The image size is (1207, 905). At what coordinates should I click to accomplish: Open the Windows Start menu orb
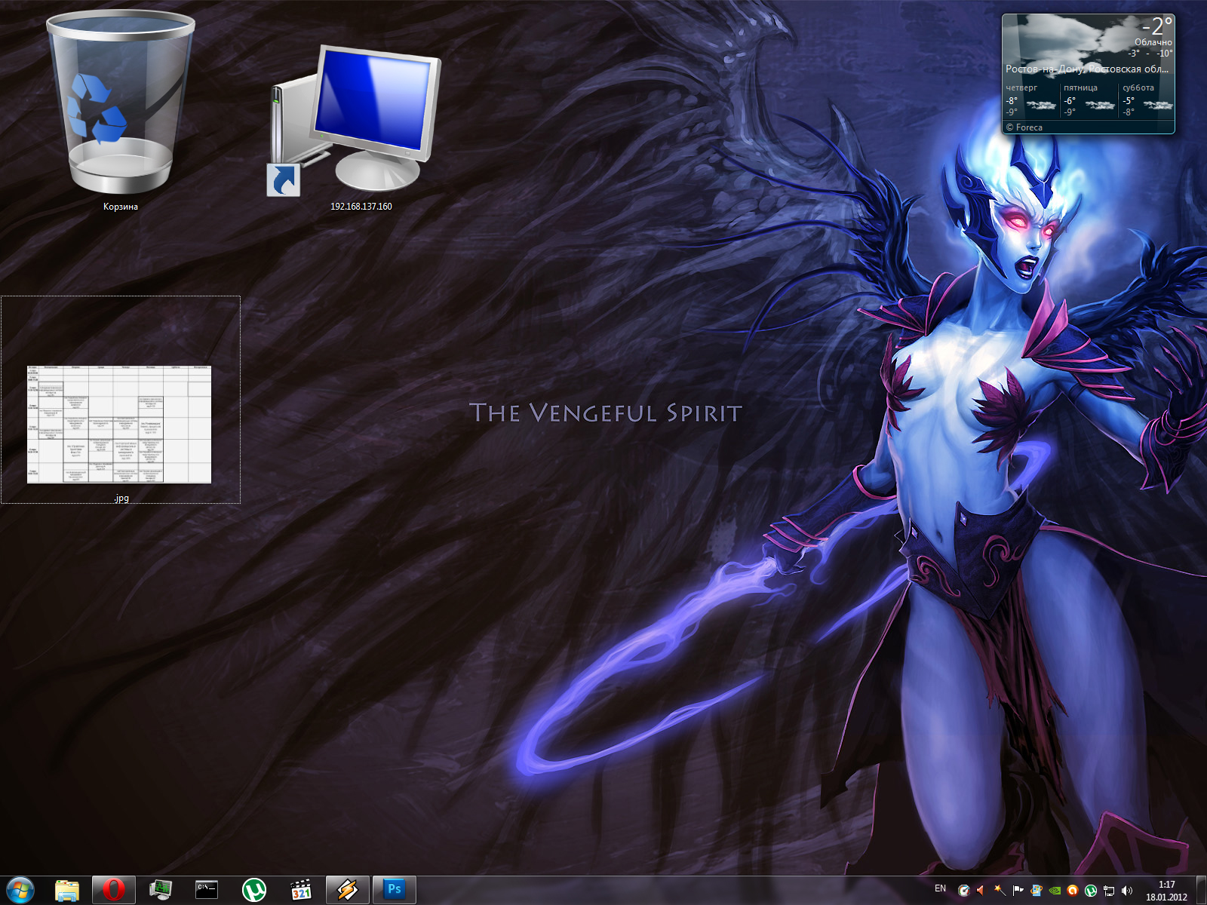click(x=20, y=890)
